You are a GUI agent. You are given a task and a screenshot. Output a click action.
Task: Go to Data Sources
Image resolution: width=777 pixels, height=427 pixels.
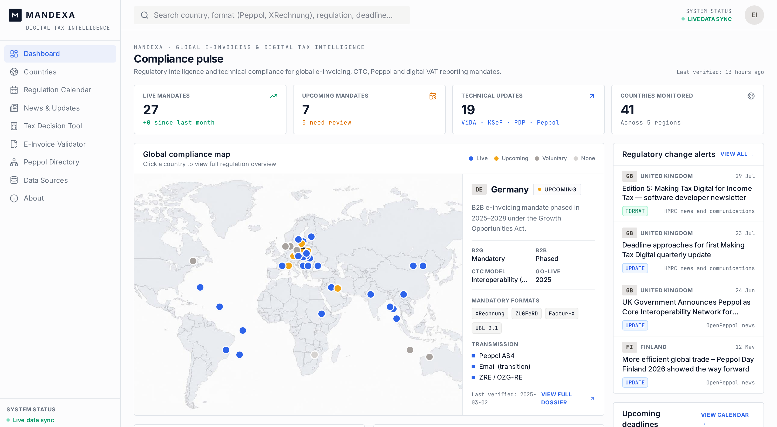(x=60, y=180)
